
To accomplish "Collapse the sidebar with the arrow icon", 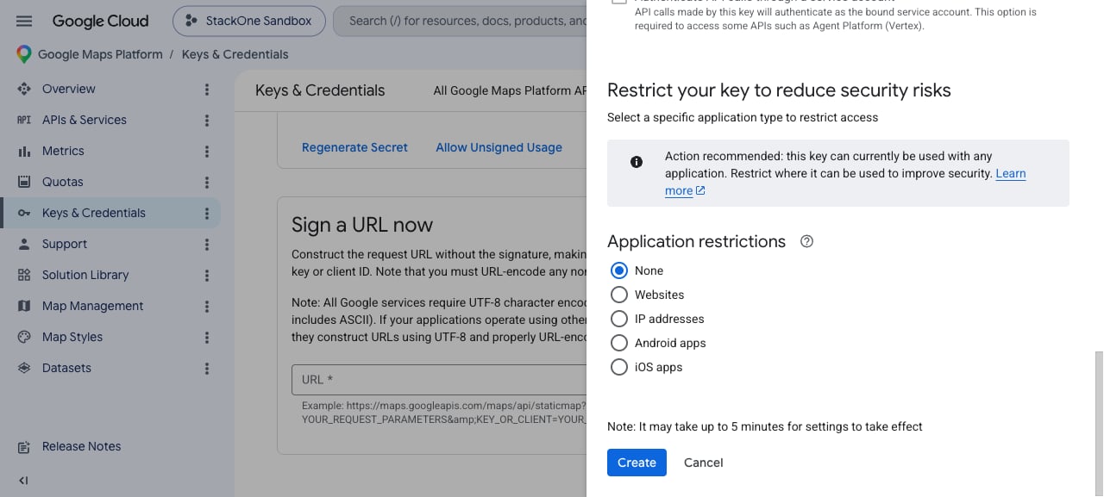I will point(23,481).
